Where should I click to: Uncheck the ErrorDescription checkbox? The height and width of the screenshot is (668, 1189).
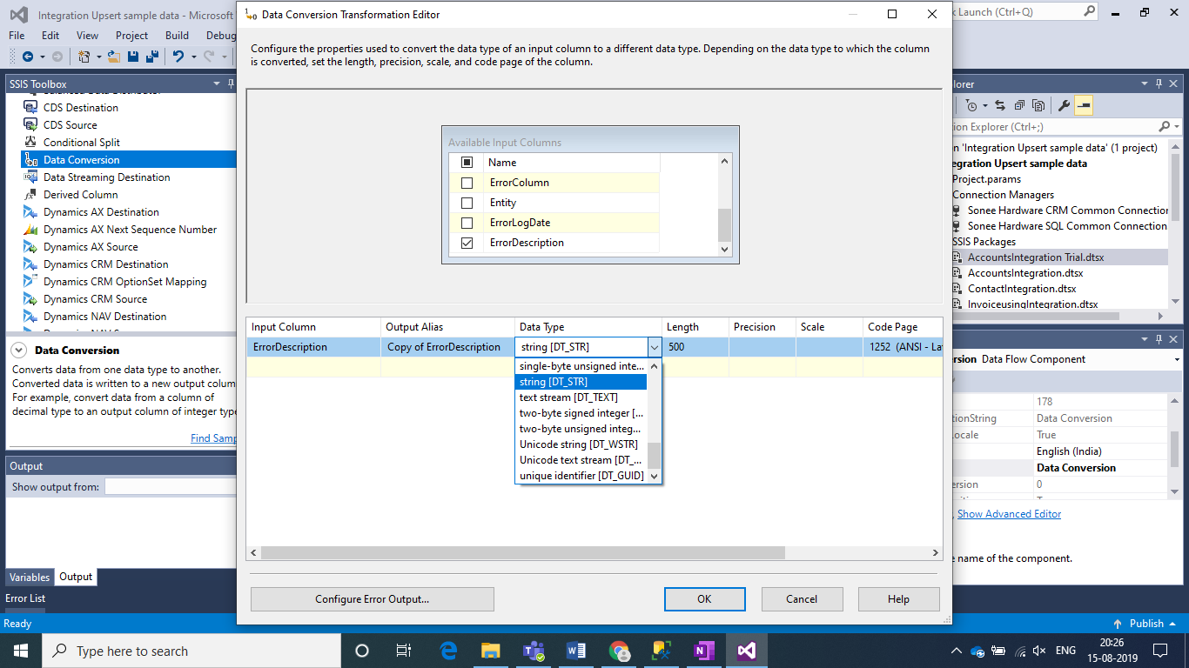tap(467, 243)
